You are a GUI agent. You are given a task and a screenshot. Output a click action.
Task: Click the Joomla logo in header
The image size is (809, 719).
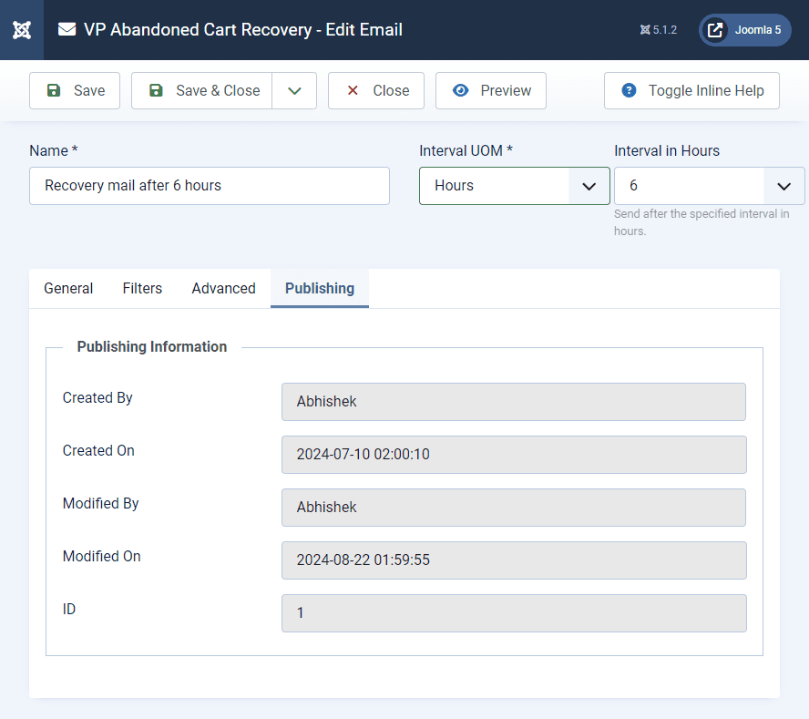pos(22,30)
